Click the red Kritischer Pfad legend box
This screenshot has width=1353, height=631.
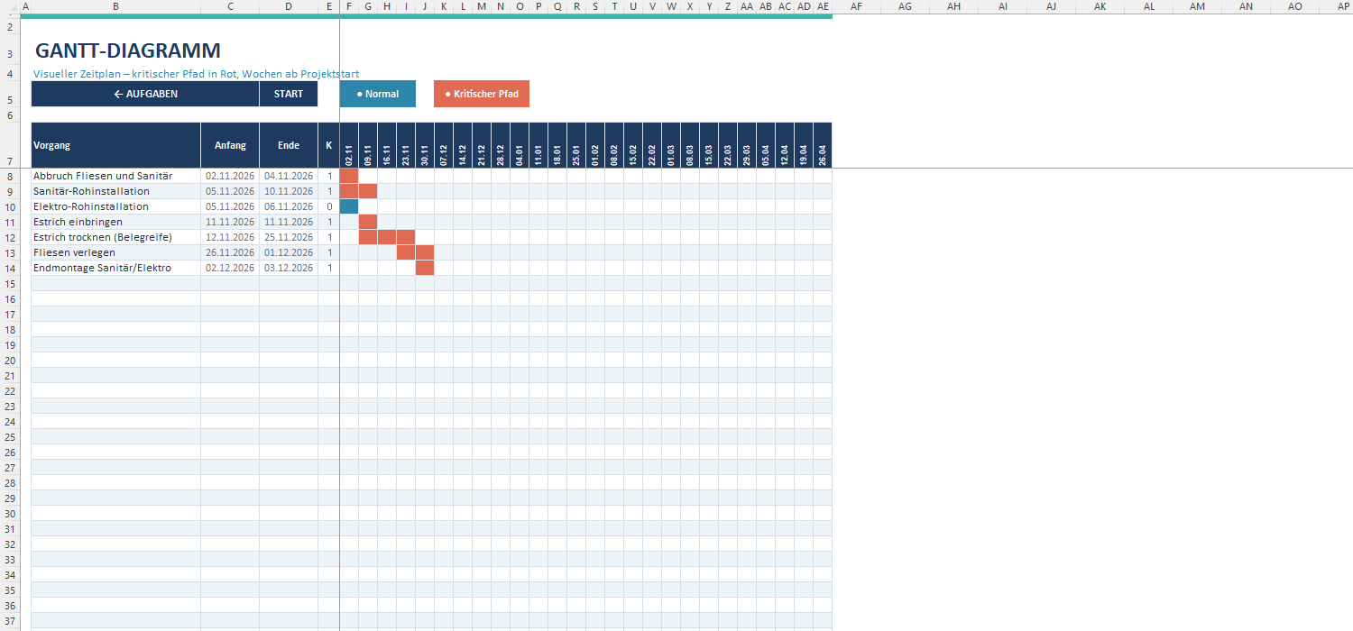click(x=482, y=94)
